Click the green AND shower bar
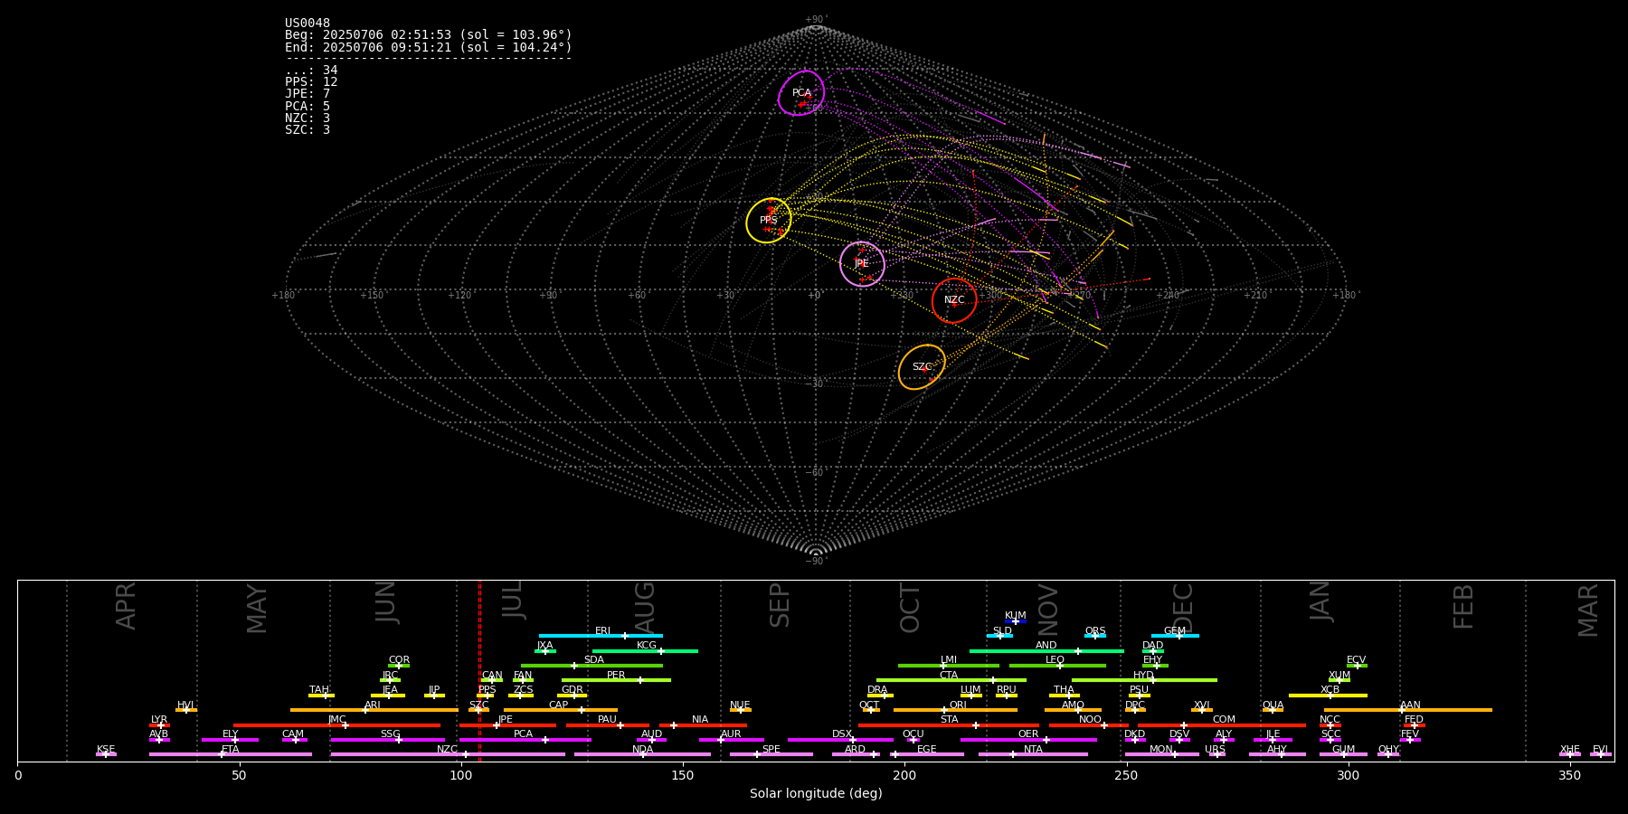The width and height of the screenshot is (1628, 814). coord(1046,650)
